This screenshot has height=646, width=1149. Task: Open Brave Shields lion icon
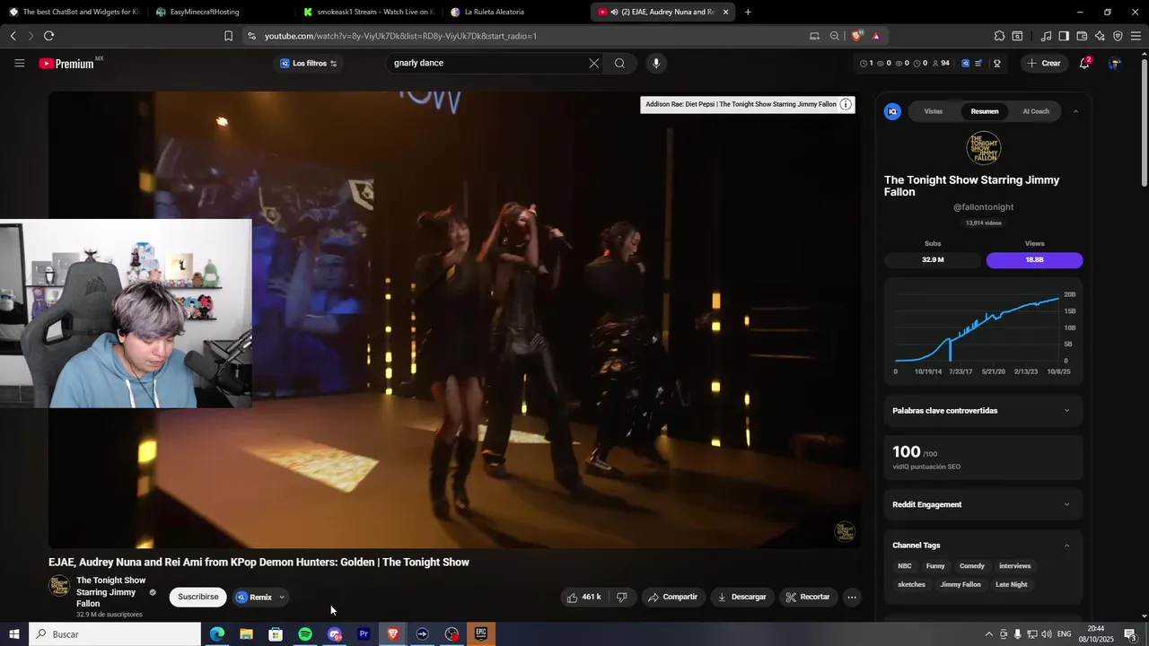(856, 36)
